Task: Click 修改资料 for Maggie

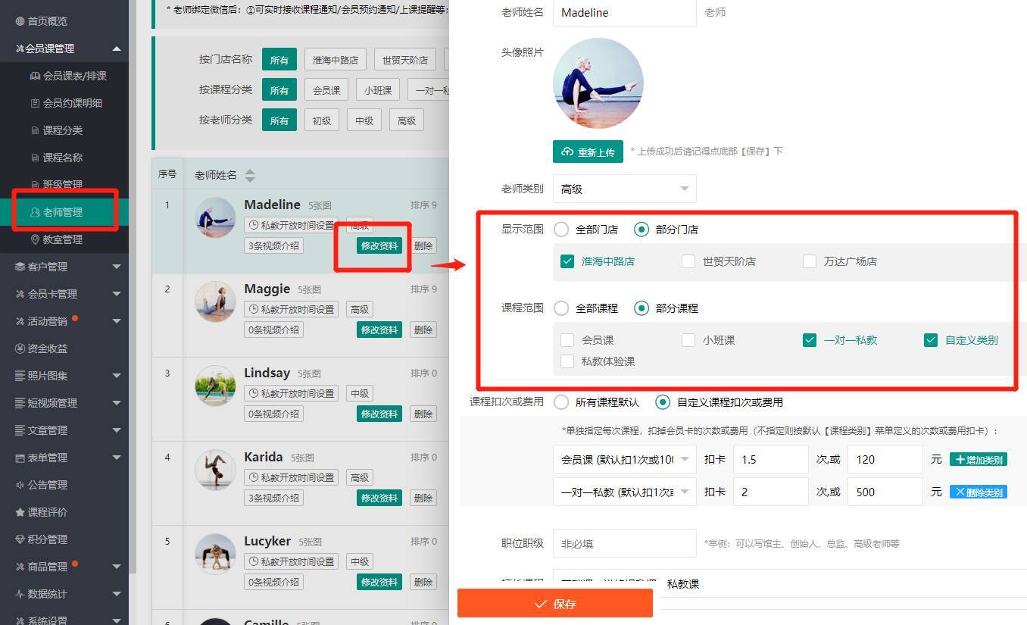Action: pos(379,330)
